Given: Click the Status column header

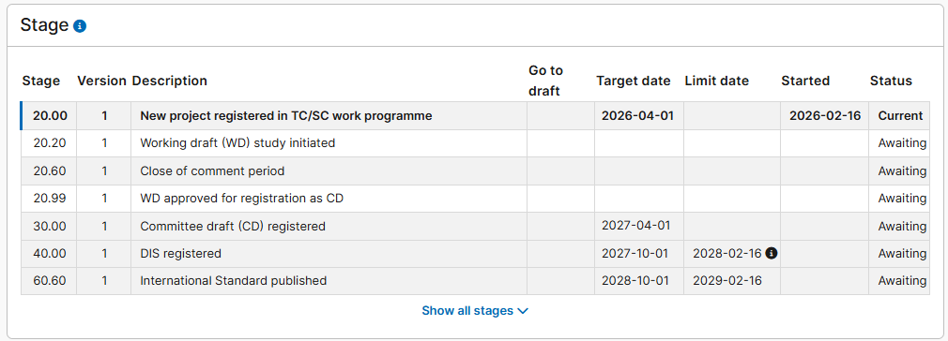Looking at the screenshot, I should (x=891, y=81).
